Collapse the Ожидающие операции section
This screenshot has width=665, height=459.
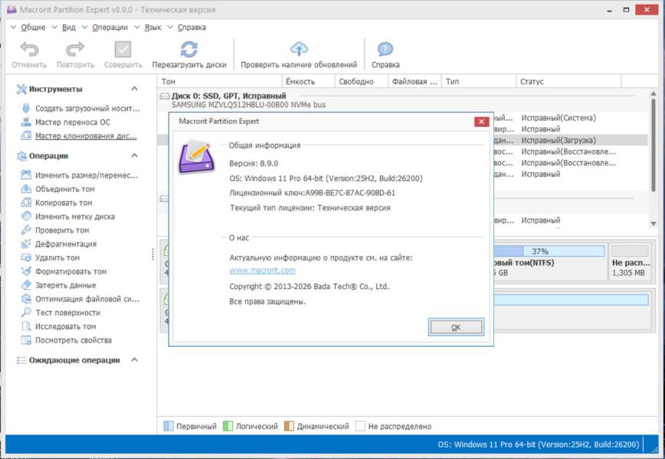click(x=135, y=360)
